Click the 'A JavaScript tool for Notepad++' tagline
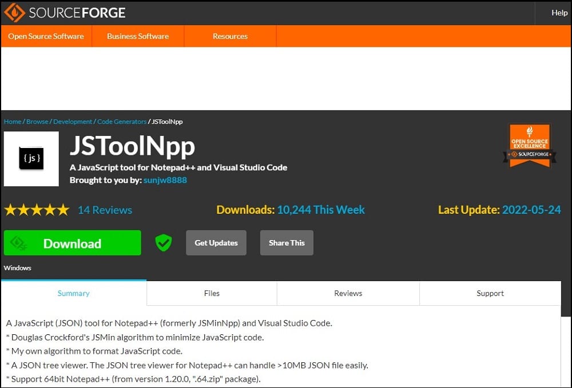This screenshot has height=388, width=572. point(178,167)
